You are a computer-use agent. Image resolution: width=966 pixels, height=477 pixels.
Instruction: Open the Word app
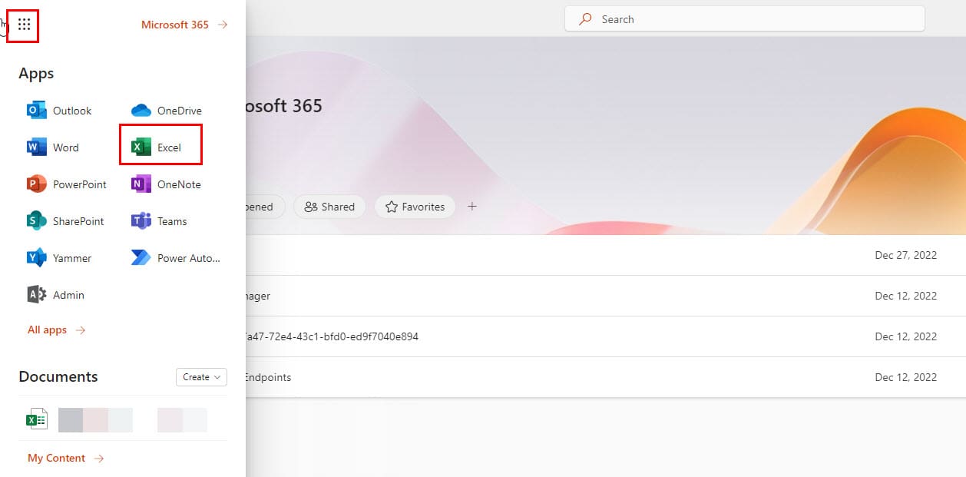[x=53, y=147]
